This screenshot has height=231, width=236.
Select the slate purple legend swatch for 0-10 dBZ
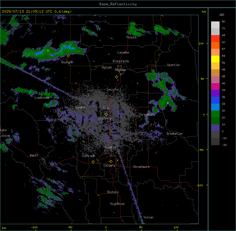pyautogui.click(x=215, y=128)
